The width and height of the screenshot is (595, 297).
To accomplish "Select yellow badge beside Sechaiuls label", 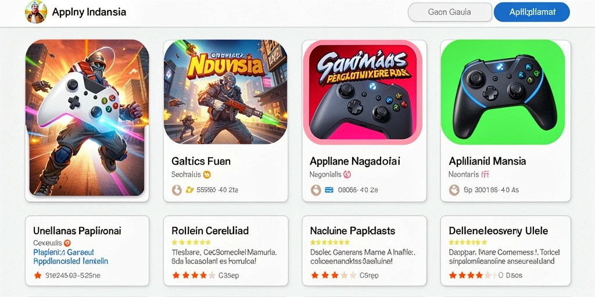I will 207,175.
